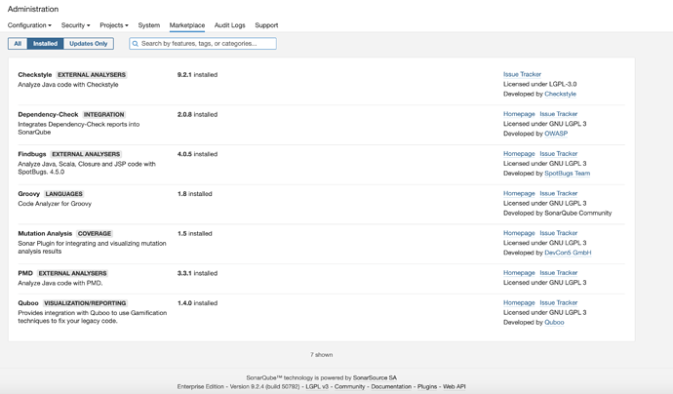Click the 9.2.1 installed version text

click(x=197, y=75)
